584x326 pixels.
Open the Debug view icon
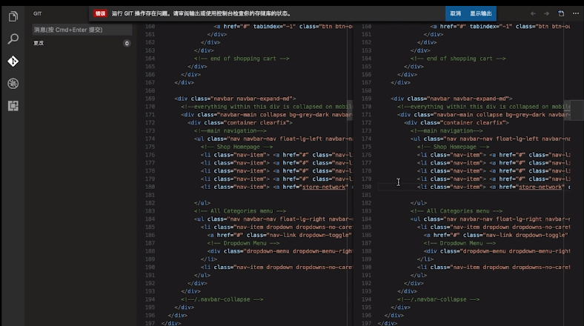click(13, 84)
